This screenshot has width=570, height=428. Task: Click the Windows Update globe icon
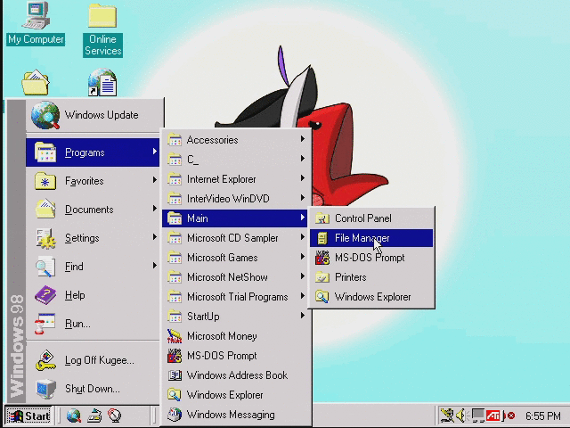45,115
